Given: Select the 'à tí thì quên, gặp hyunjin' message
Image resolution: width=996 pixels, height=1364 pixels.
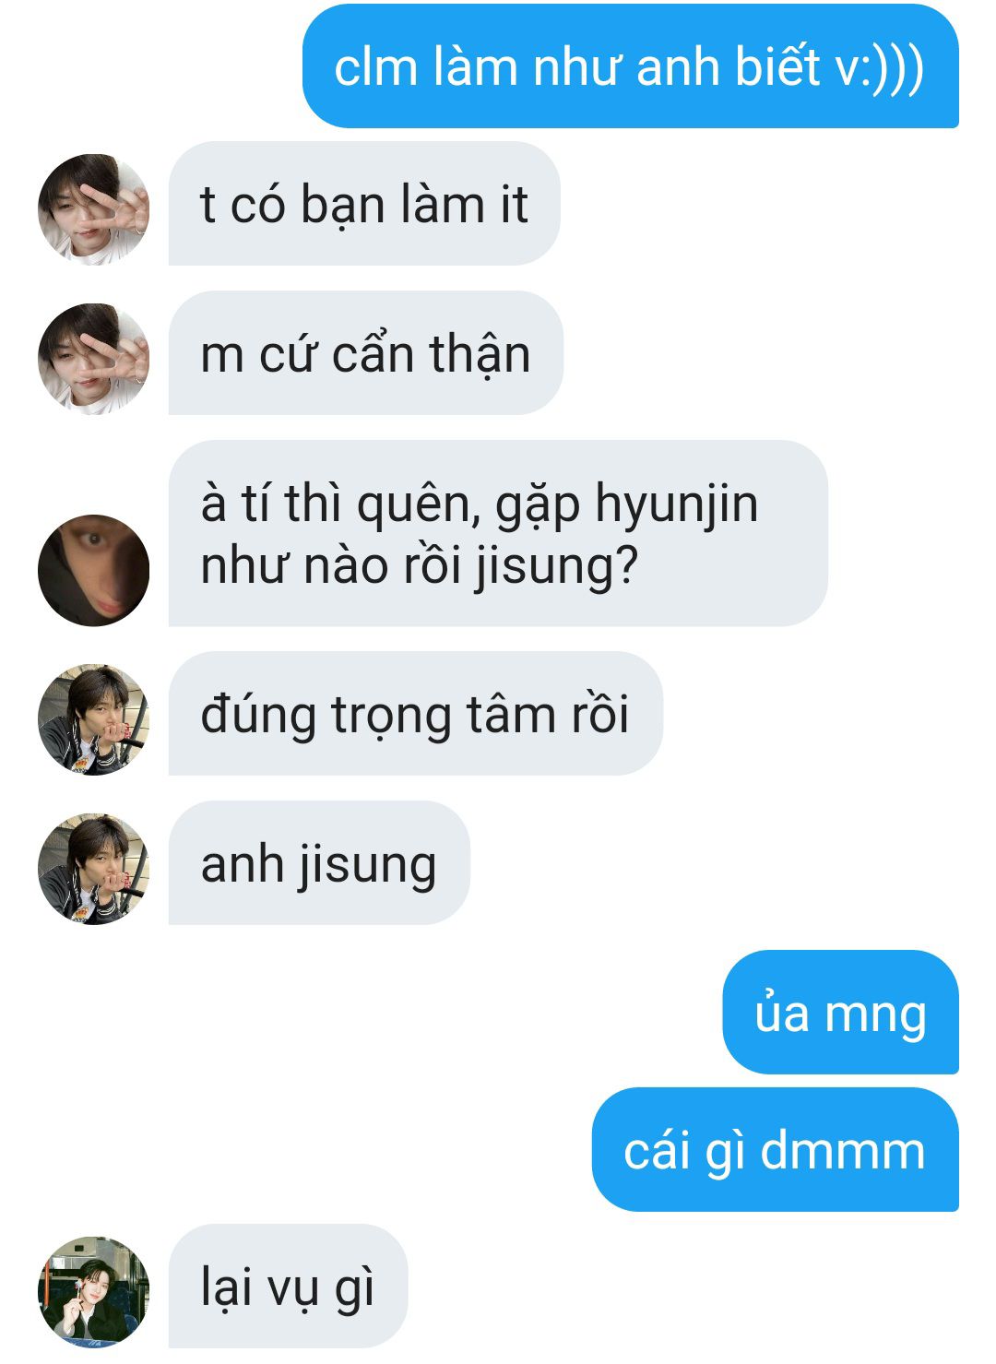Looking at the screenshot, I should tap(498, 533).
